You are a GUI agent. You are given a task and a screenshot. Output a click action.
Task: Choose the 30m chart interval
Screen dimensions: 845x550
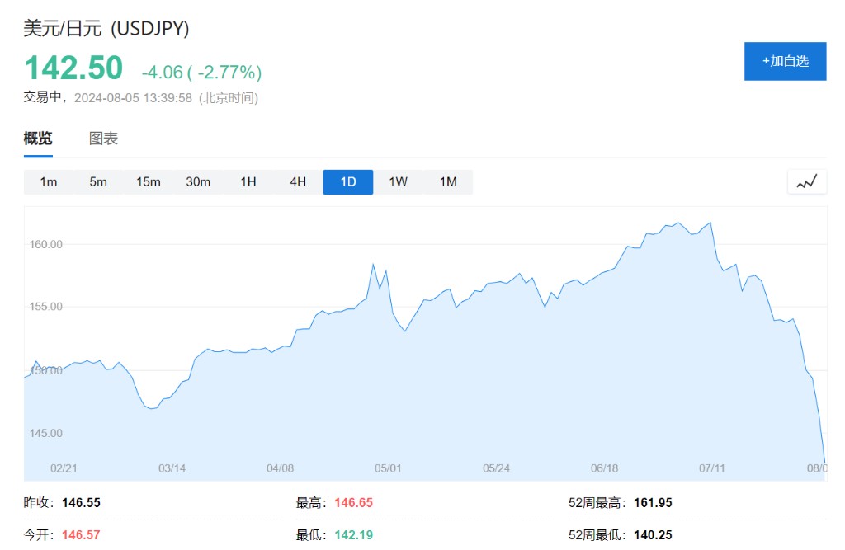click(x=198, y=182)
